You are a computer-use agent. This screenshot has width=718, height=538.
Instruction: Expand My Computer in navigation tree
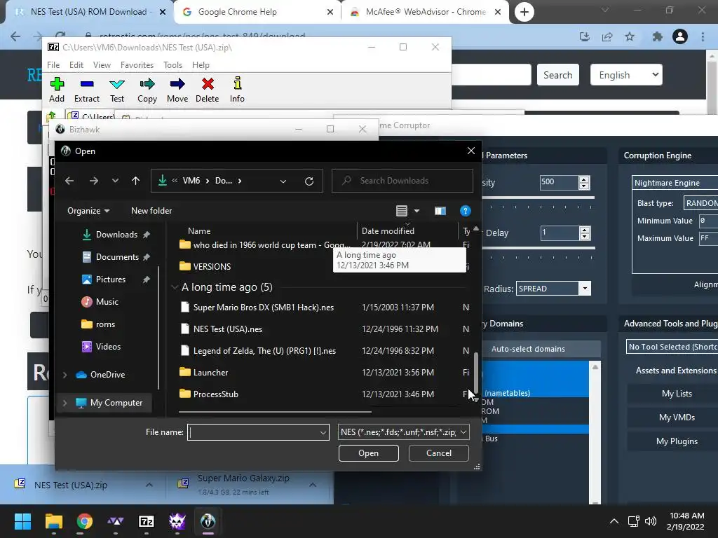[x=65, y=403]
